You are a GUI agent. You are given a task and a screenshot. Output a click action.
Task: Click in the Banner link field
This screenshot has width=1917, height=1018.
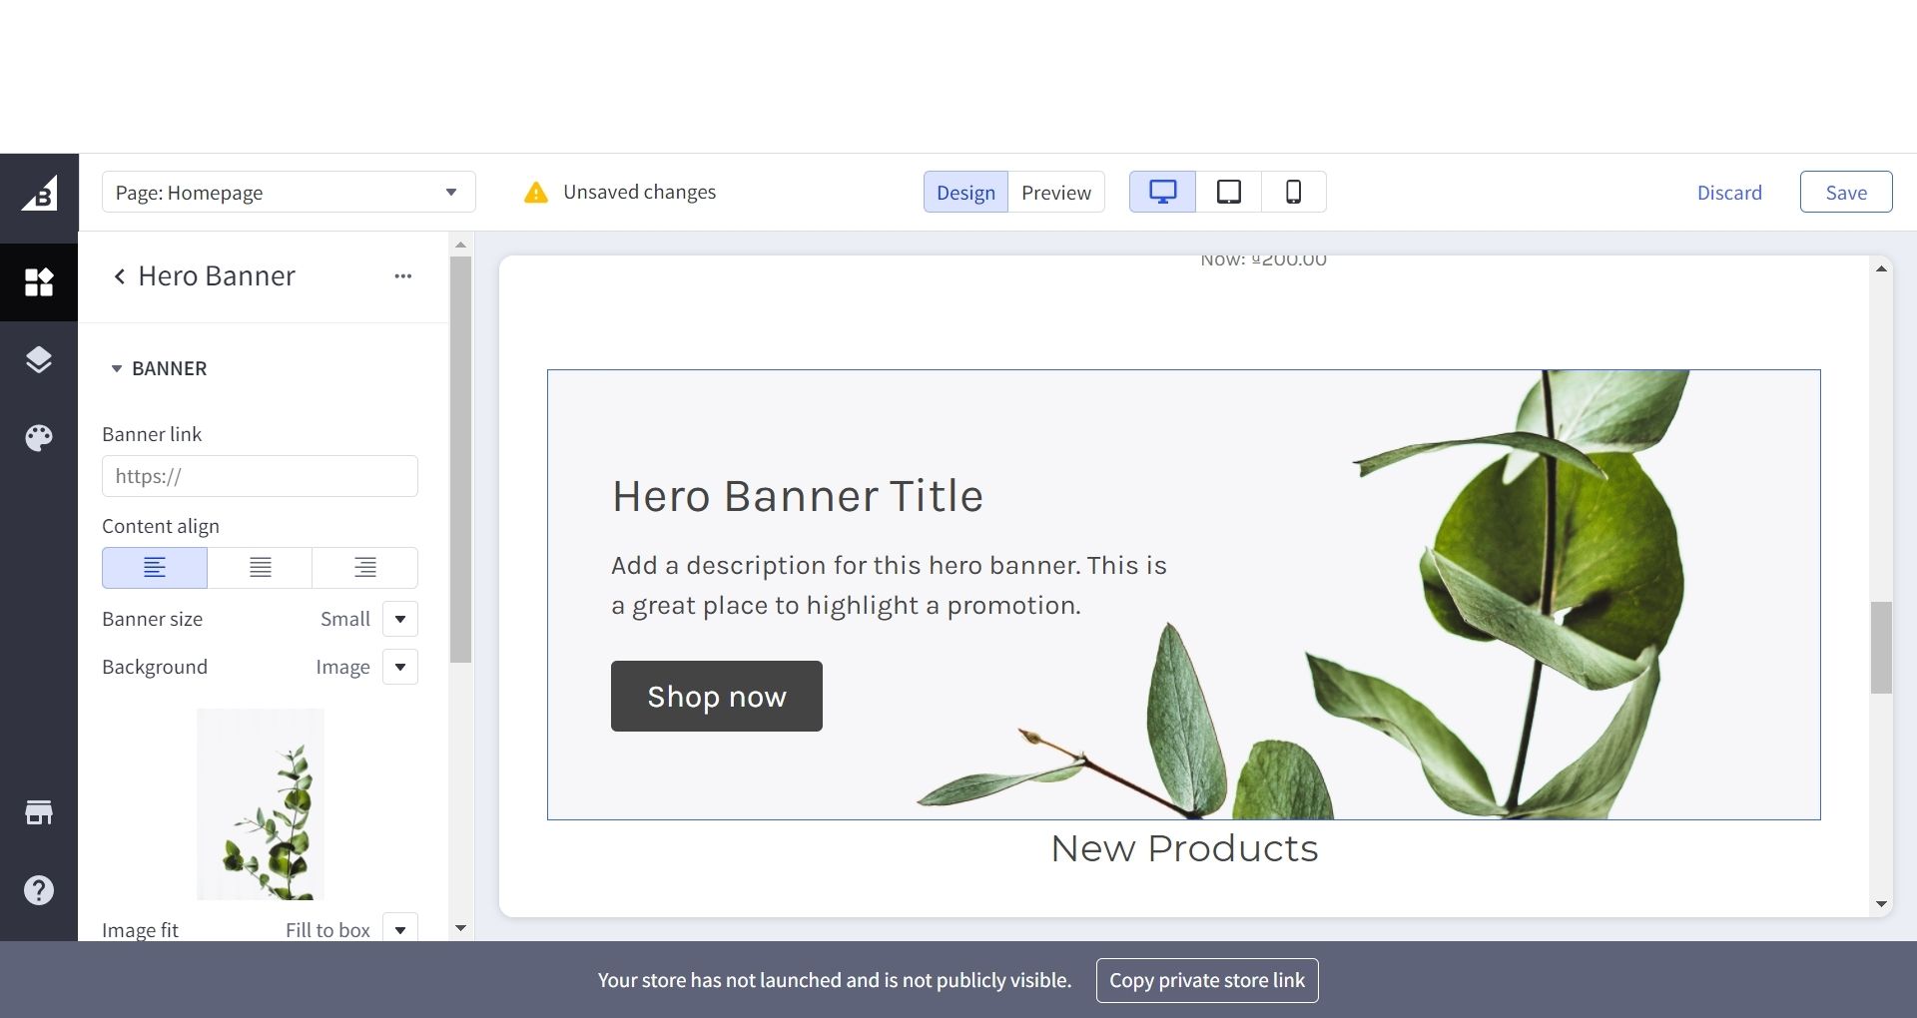[260, 476]
